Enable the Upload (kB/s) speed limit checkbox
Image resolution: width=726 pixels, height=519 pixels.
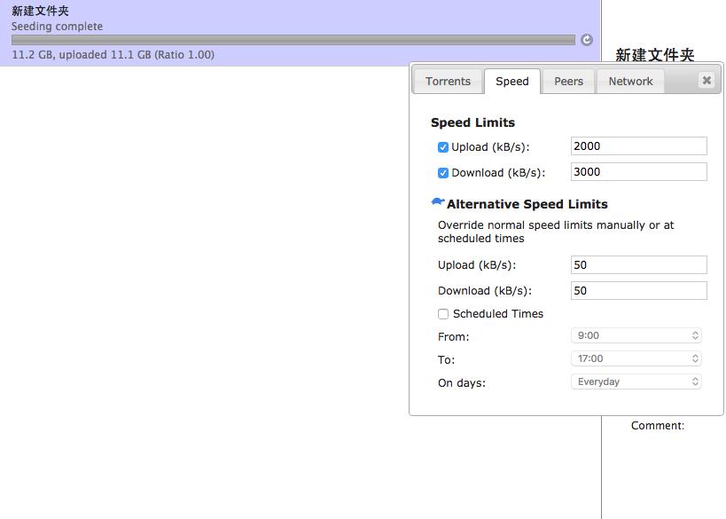tap(442, 146)
